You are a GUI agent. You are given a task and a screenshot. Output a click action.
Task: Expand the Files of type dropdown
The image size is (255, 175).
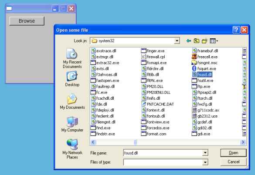tap(205, 162)
